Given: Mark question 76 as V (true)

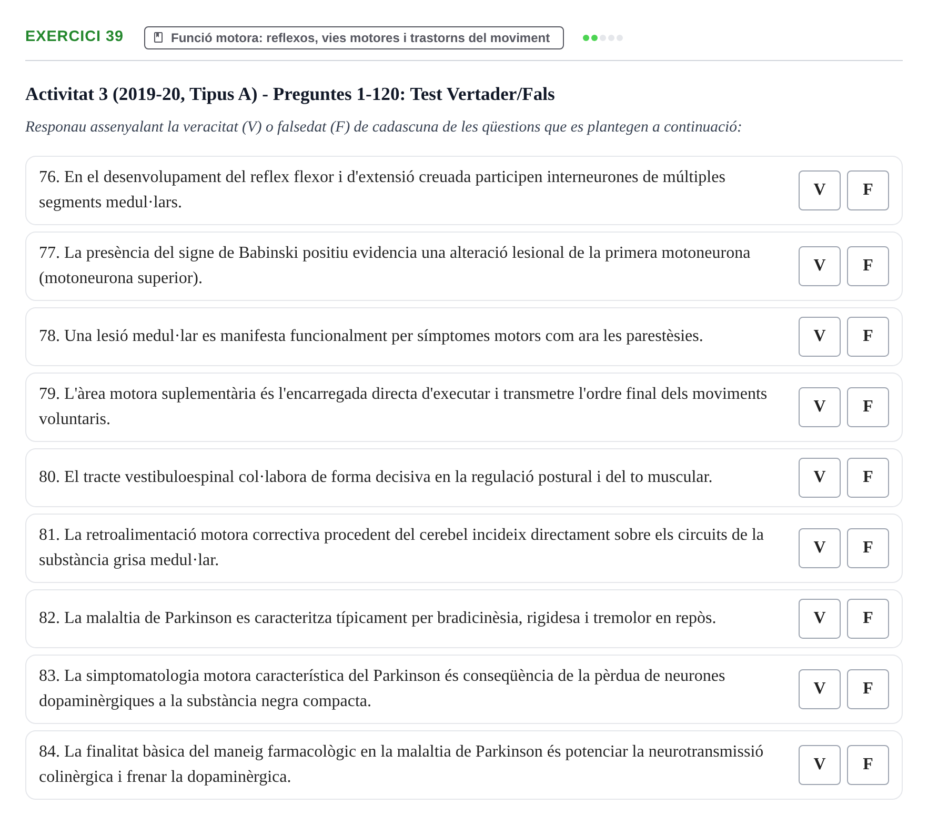Looking at the screenshot, I should (x=820, y=190).
